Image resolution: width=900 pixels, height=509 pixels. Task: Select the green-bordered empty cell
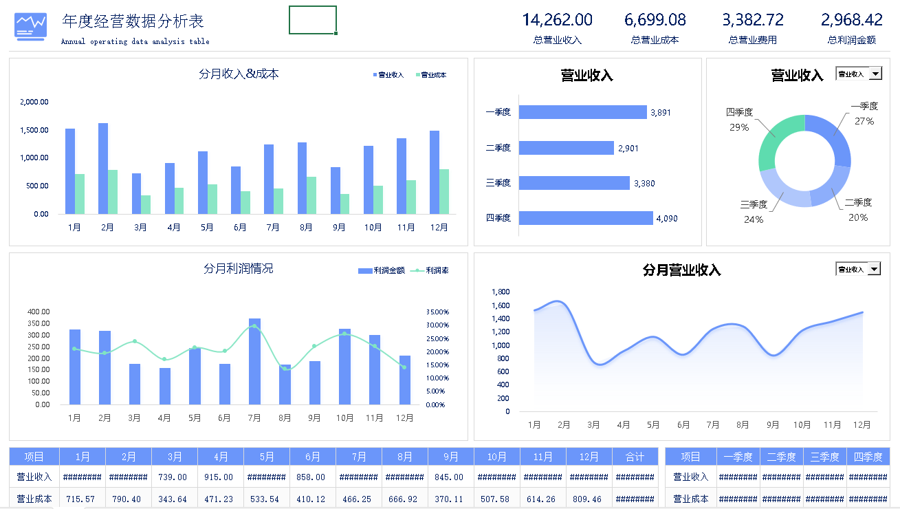(x=313, y=20)
